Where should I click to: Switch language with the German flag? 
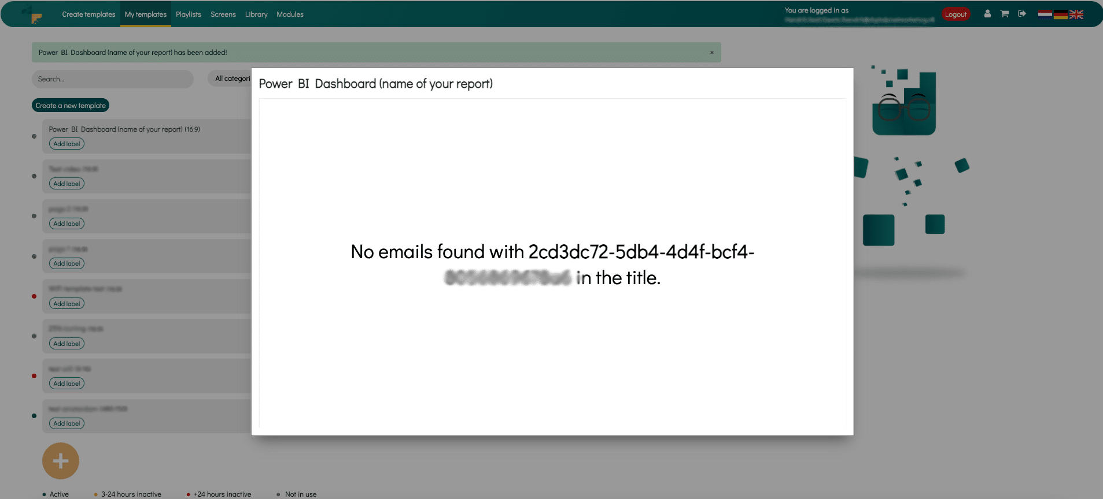click(1061, 14)
